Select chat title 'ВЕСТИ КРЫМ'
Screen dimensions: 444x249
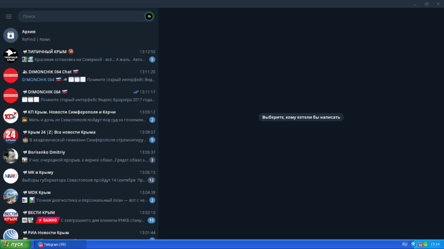click(41, 213)
